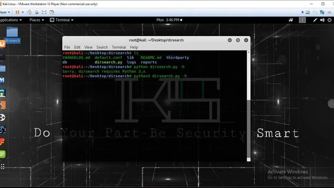This screenshot has height=188, width=334.
Task: Click the VMware hard disk status icon
Action: tap(308, 13)
